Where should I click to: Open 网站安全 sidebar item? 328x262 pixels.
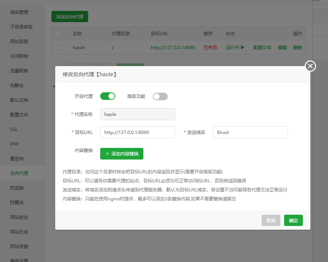click(x=19, y=217)
